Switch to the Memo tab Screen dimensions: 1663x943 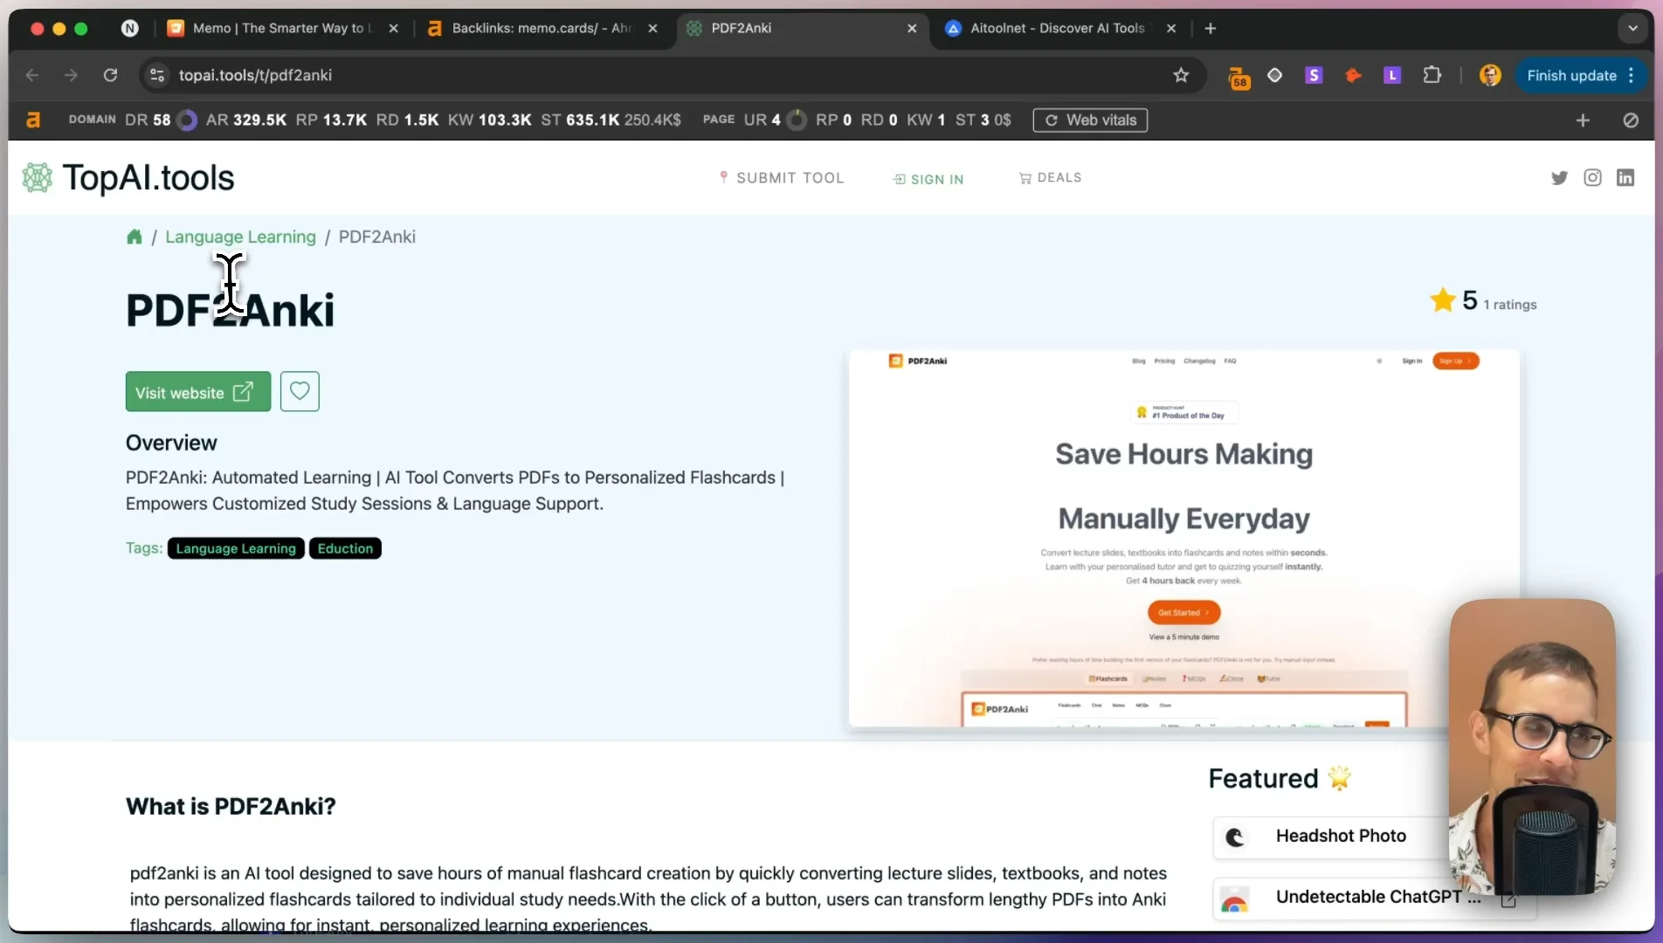click(281, 28)
